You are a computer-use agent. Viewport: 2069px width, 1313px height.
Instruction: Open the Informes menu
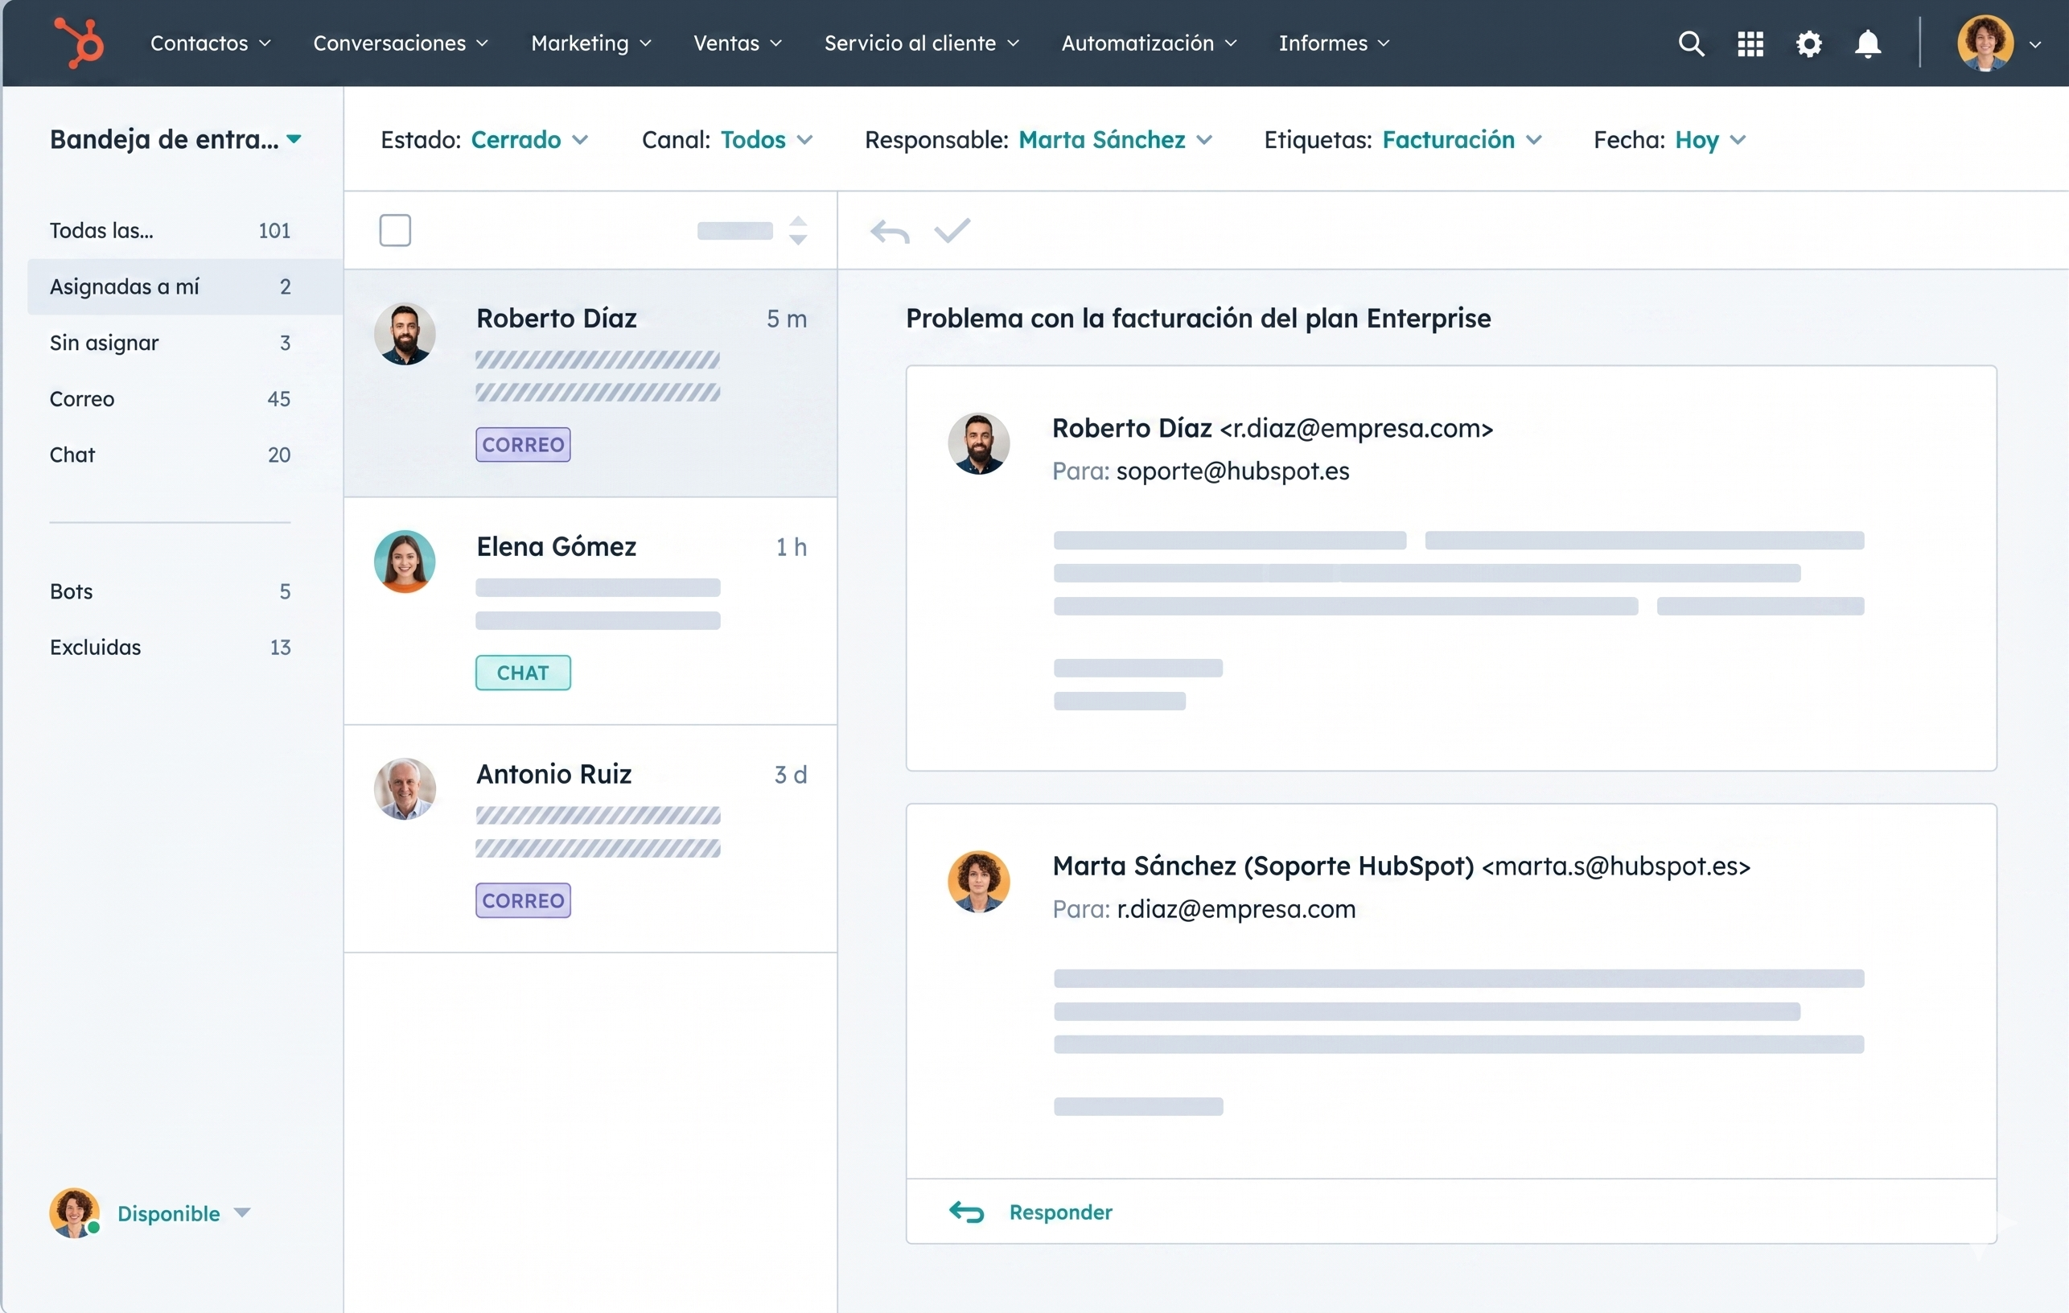click(x=1334, y=43)
